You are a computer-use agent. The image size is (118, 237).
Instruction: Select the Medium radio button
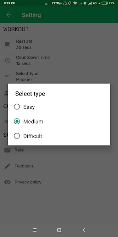(x=17, y=121)
